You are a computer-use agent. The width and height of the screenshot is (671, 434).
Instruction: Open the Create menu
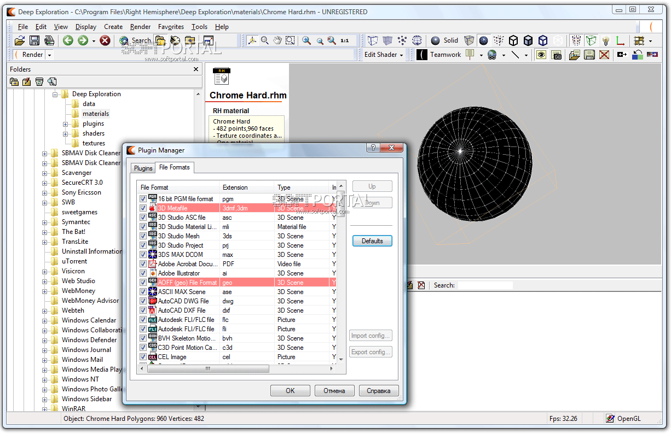[113, 27]
